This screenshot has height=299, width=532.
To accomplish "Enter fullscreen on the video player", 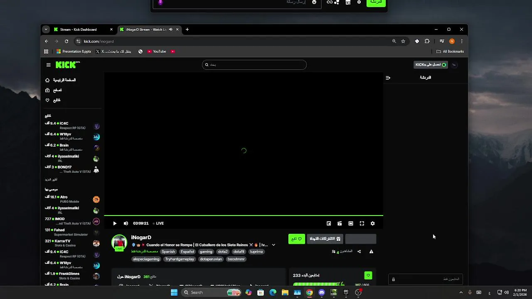I will pyautogui.click(x=362, y=223).
